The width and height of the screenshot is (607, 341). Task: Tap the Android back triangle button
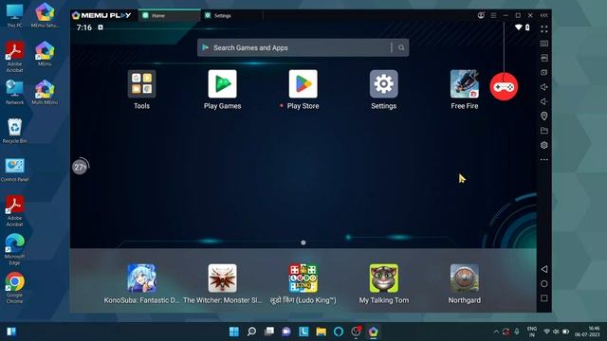(543, 269)
